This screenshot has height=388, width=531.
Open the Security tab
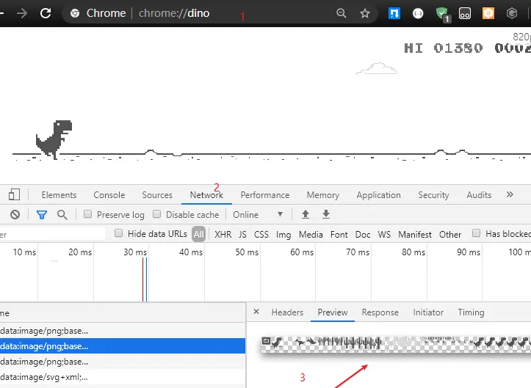[x=433, y=195]
